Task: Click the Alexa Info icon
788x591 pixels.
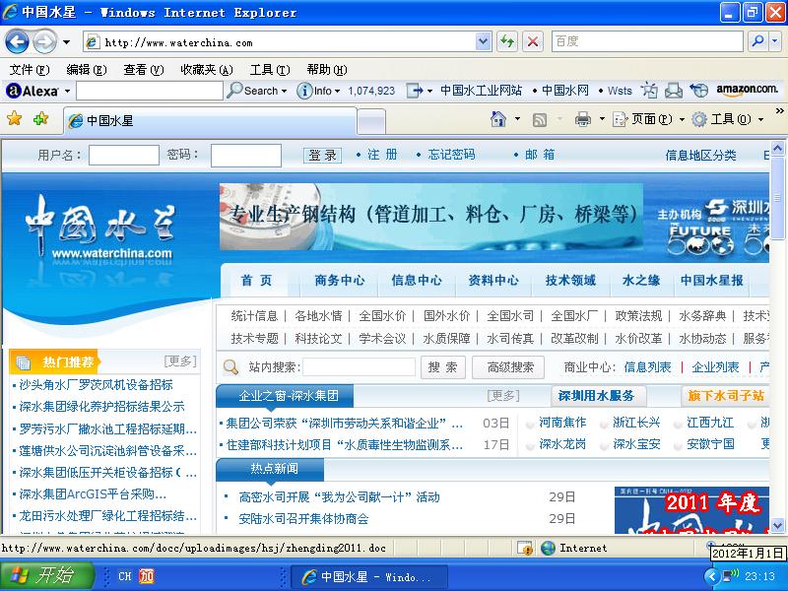Action: tap(304, 91)
